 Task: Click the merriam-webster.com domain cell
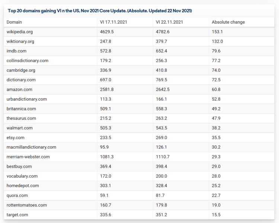(28, 157)
